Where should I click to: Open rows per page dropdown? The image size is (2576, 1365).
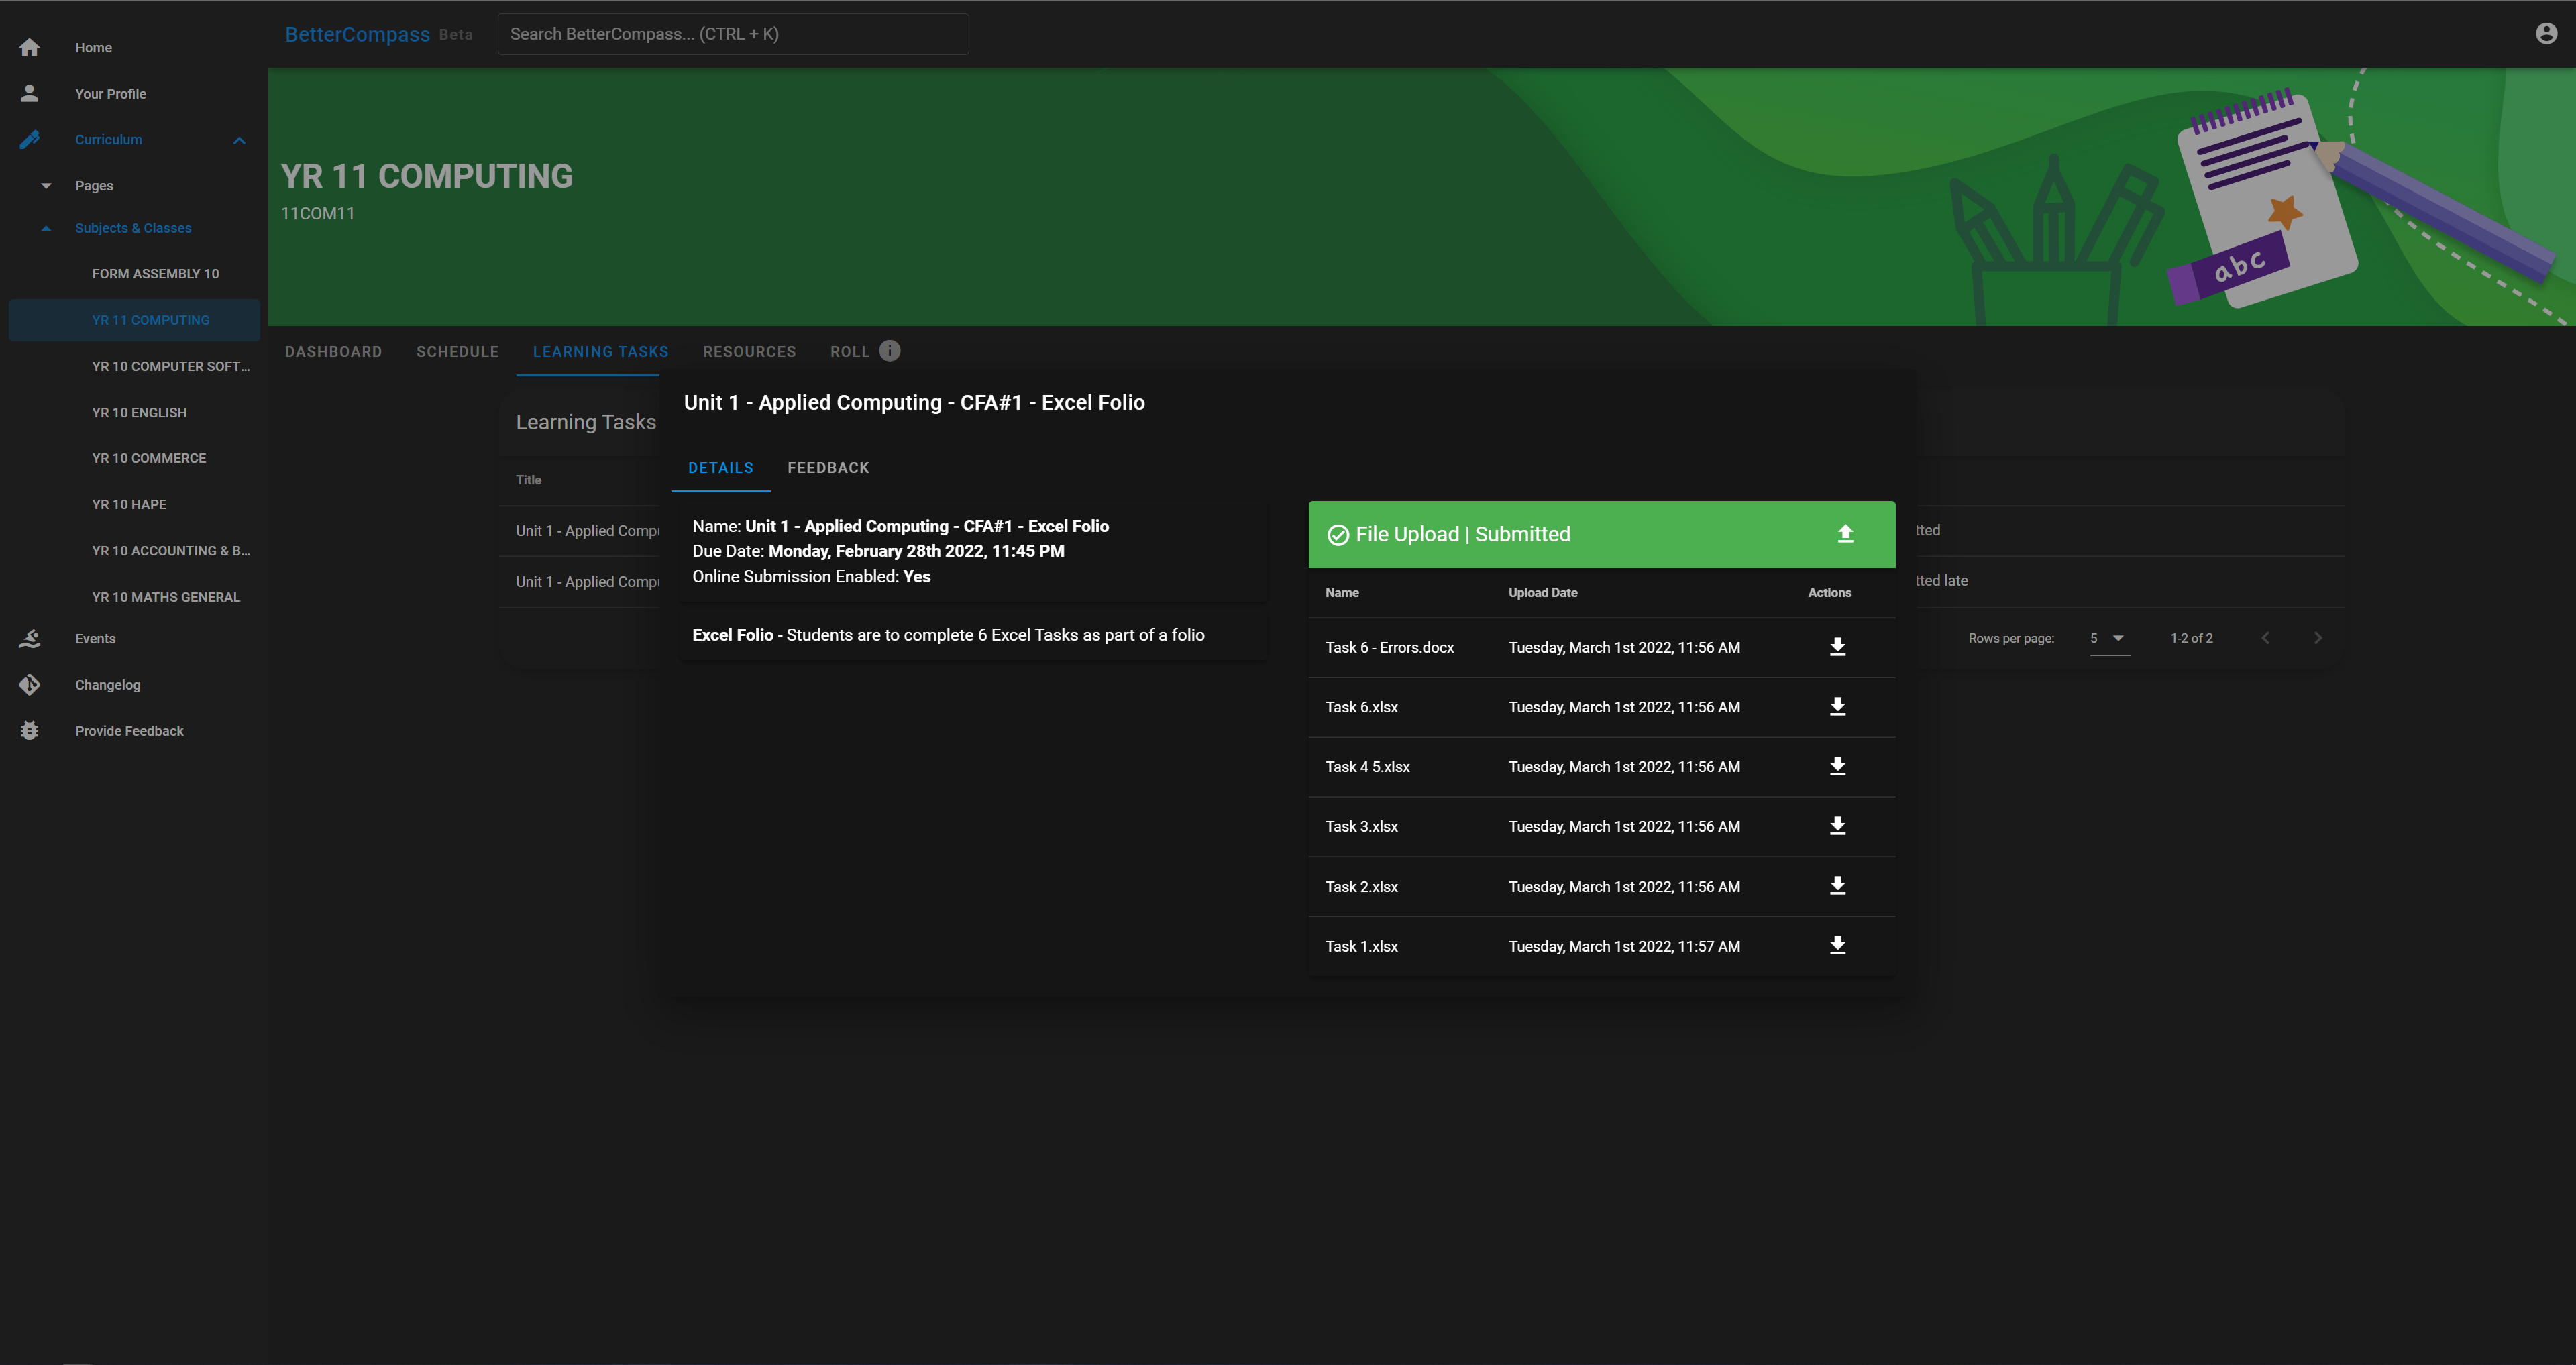(2109, 638)
